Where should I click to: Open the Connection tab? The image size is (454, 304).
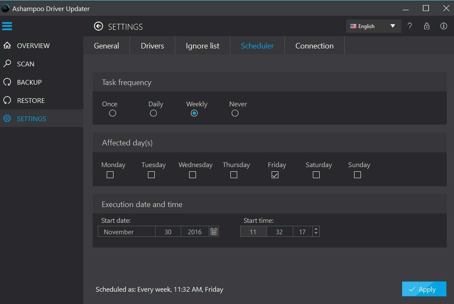point(315,46)
